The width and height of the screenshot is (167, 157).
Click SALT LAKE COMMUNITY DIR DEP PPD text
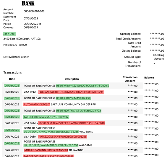pyautogui.click(x=73, y=104)
